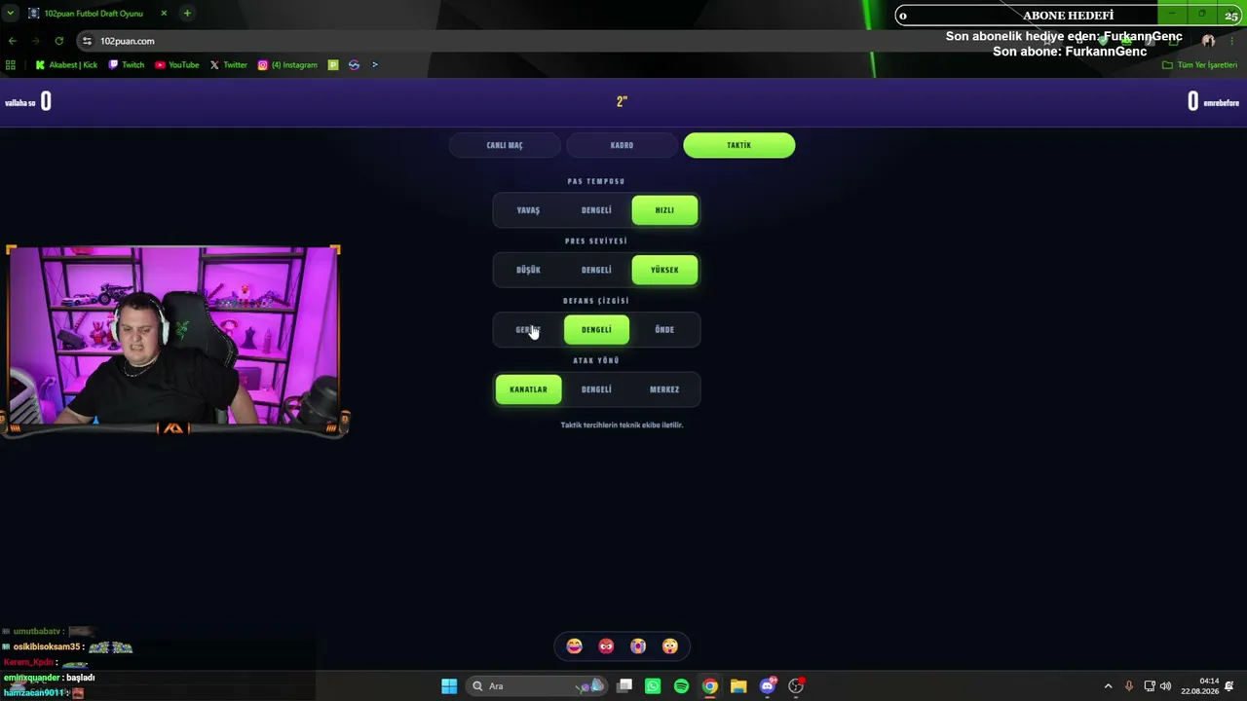The image size is (1247, 701).
Task: Open the (4) Instagram bookmark
Action: pos(287,65)
